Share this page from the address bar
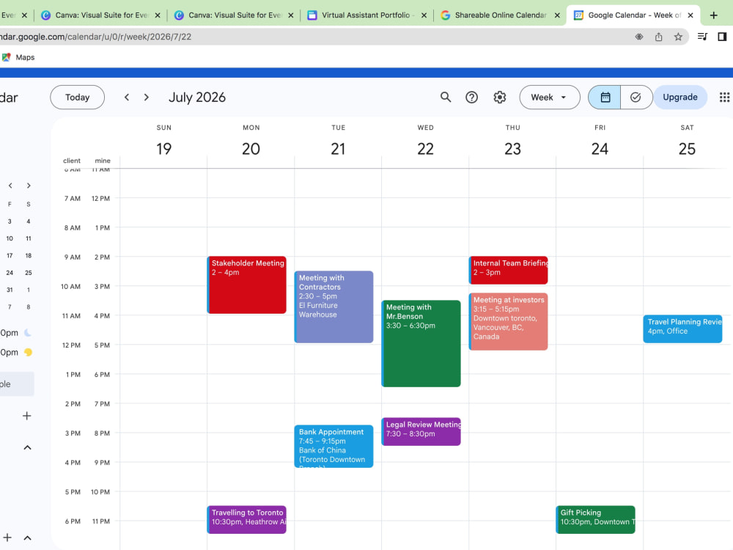 coord(659,37)
